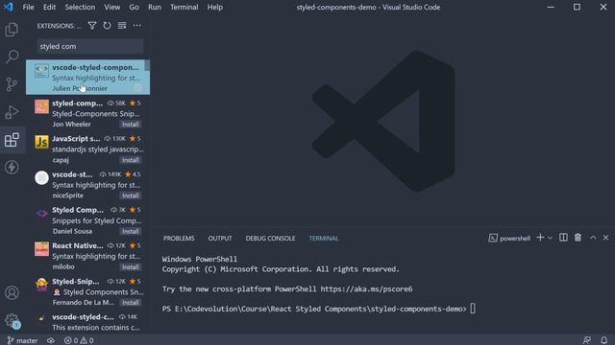Switch to the TERMINAL tab
The width and height of the screenshot is (615, 345).
324,239
